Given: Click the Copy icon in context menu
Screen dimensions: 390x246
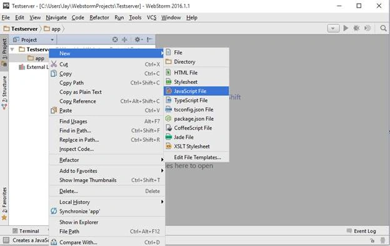Looking at the screenshot, I should 54,73.
